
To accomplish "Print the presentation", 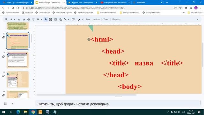I will 29,19.
